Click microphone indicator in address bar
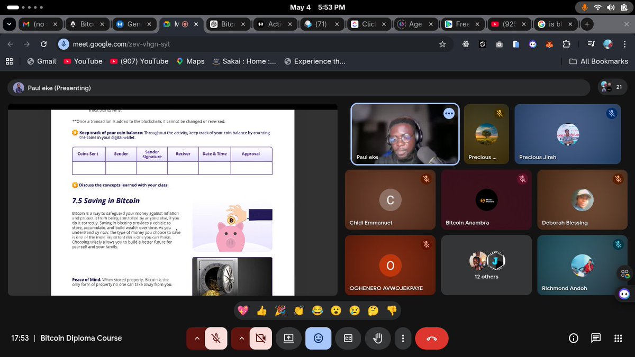The width and height of the screenshot is (635, 357). point(63,44)
